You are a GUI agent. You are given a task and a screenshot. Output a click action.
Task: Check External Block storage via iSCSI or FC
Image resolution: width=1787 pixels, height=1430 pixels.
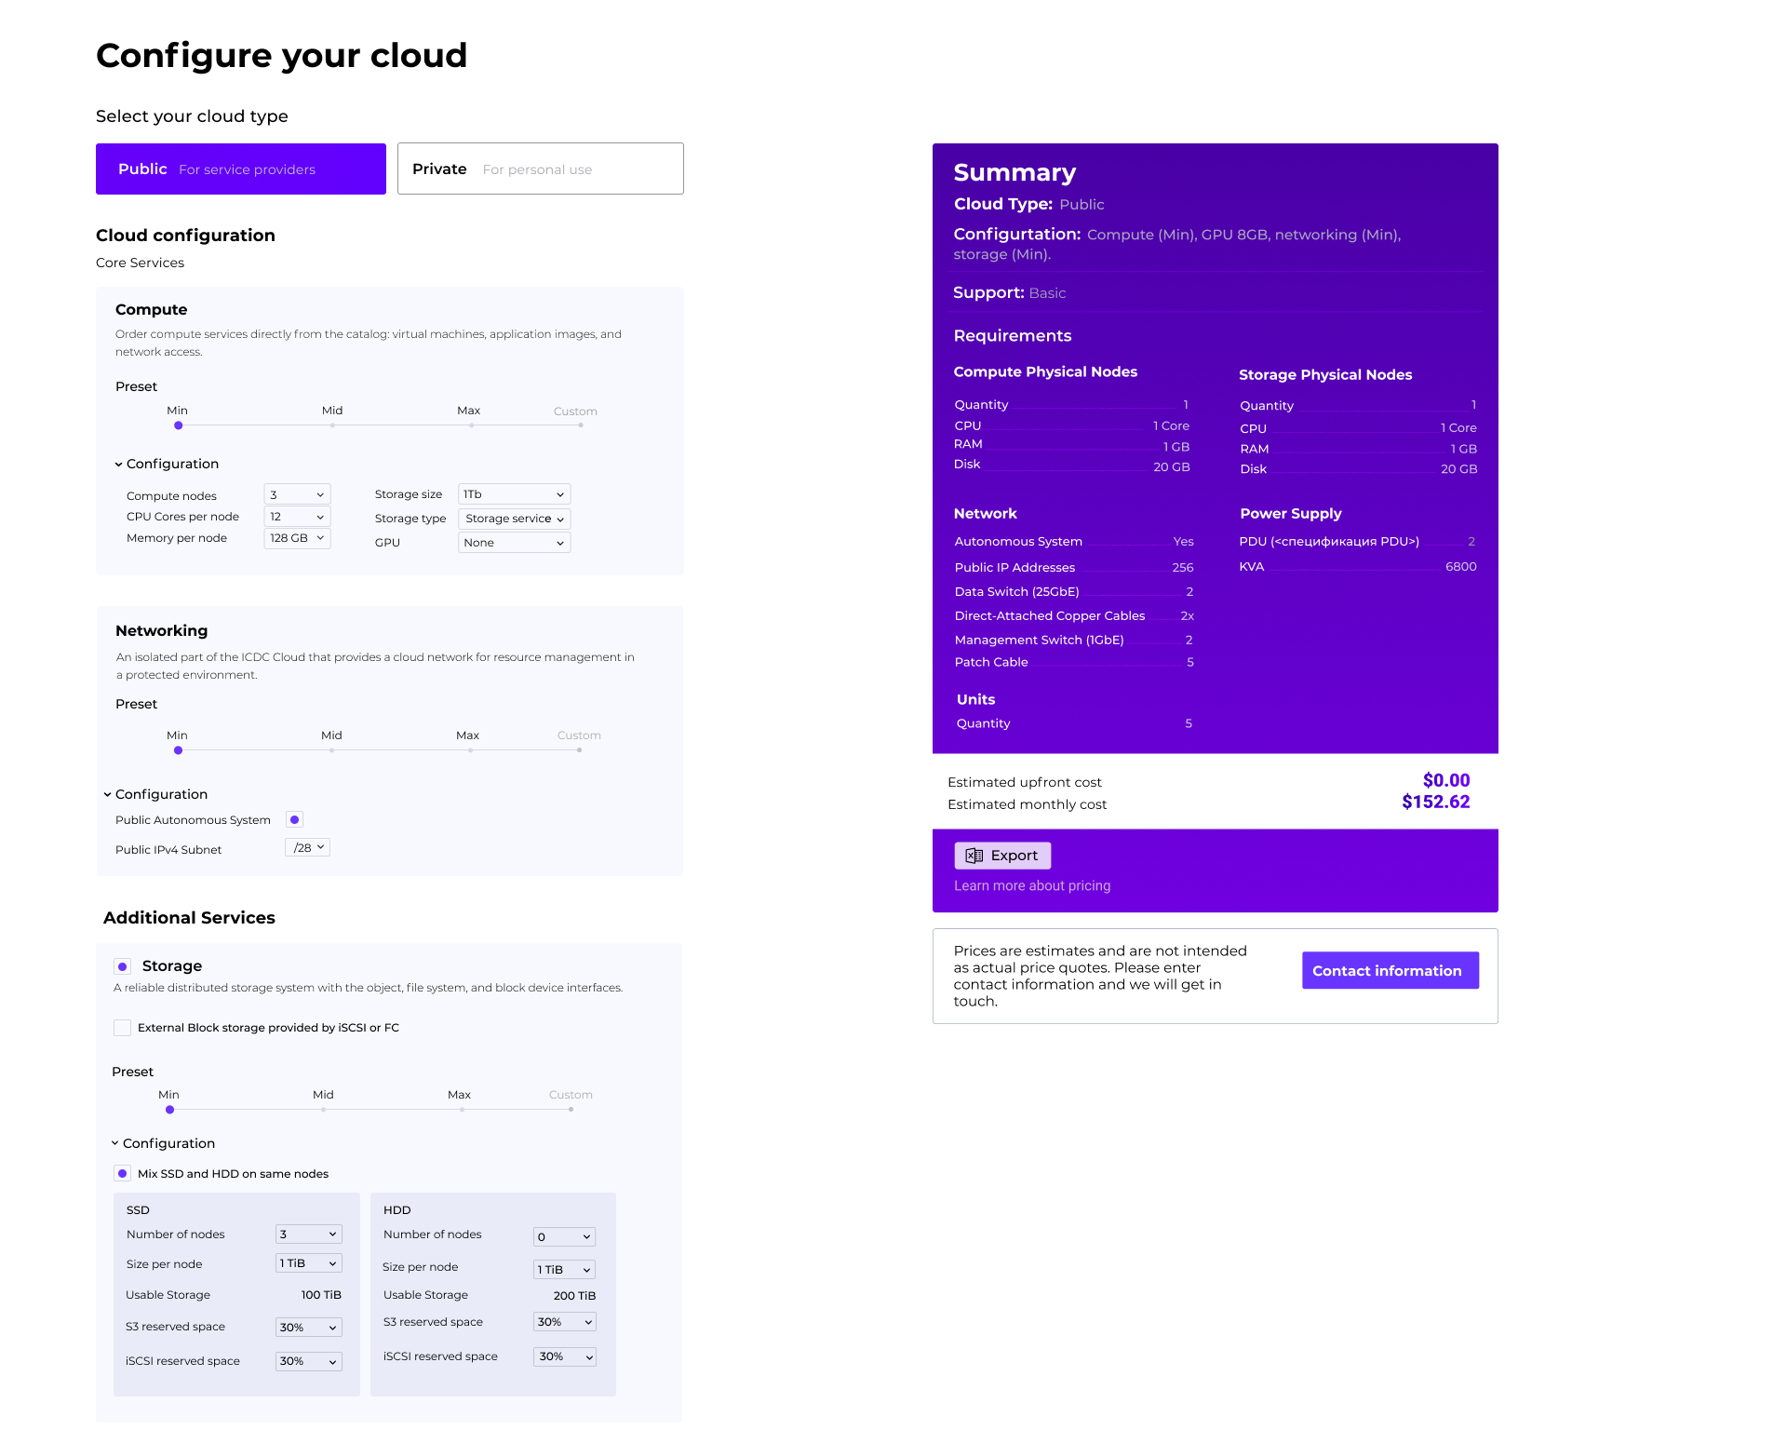click(x=122, y=1028)
